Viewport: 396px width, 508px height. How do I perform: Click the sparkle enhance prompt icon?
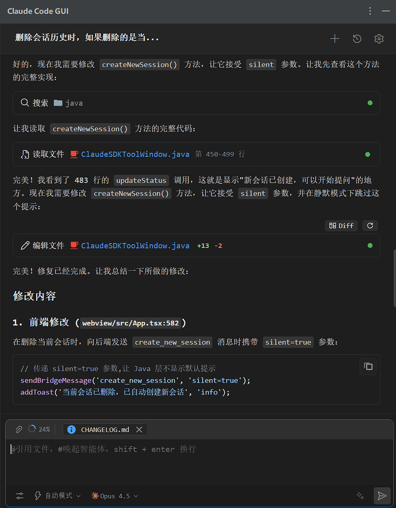[x=360, y=496]
